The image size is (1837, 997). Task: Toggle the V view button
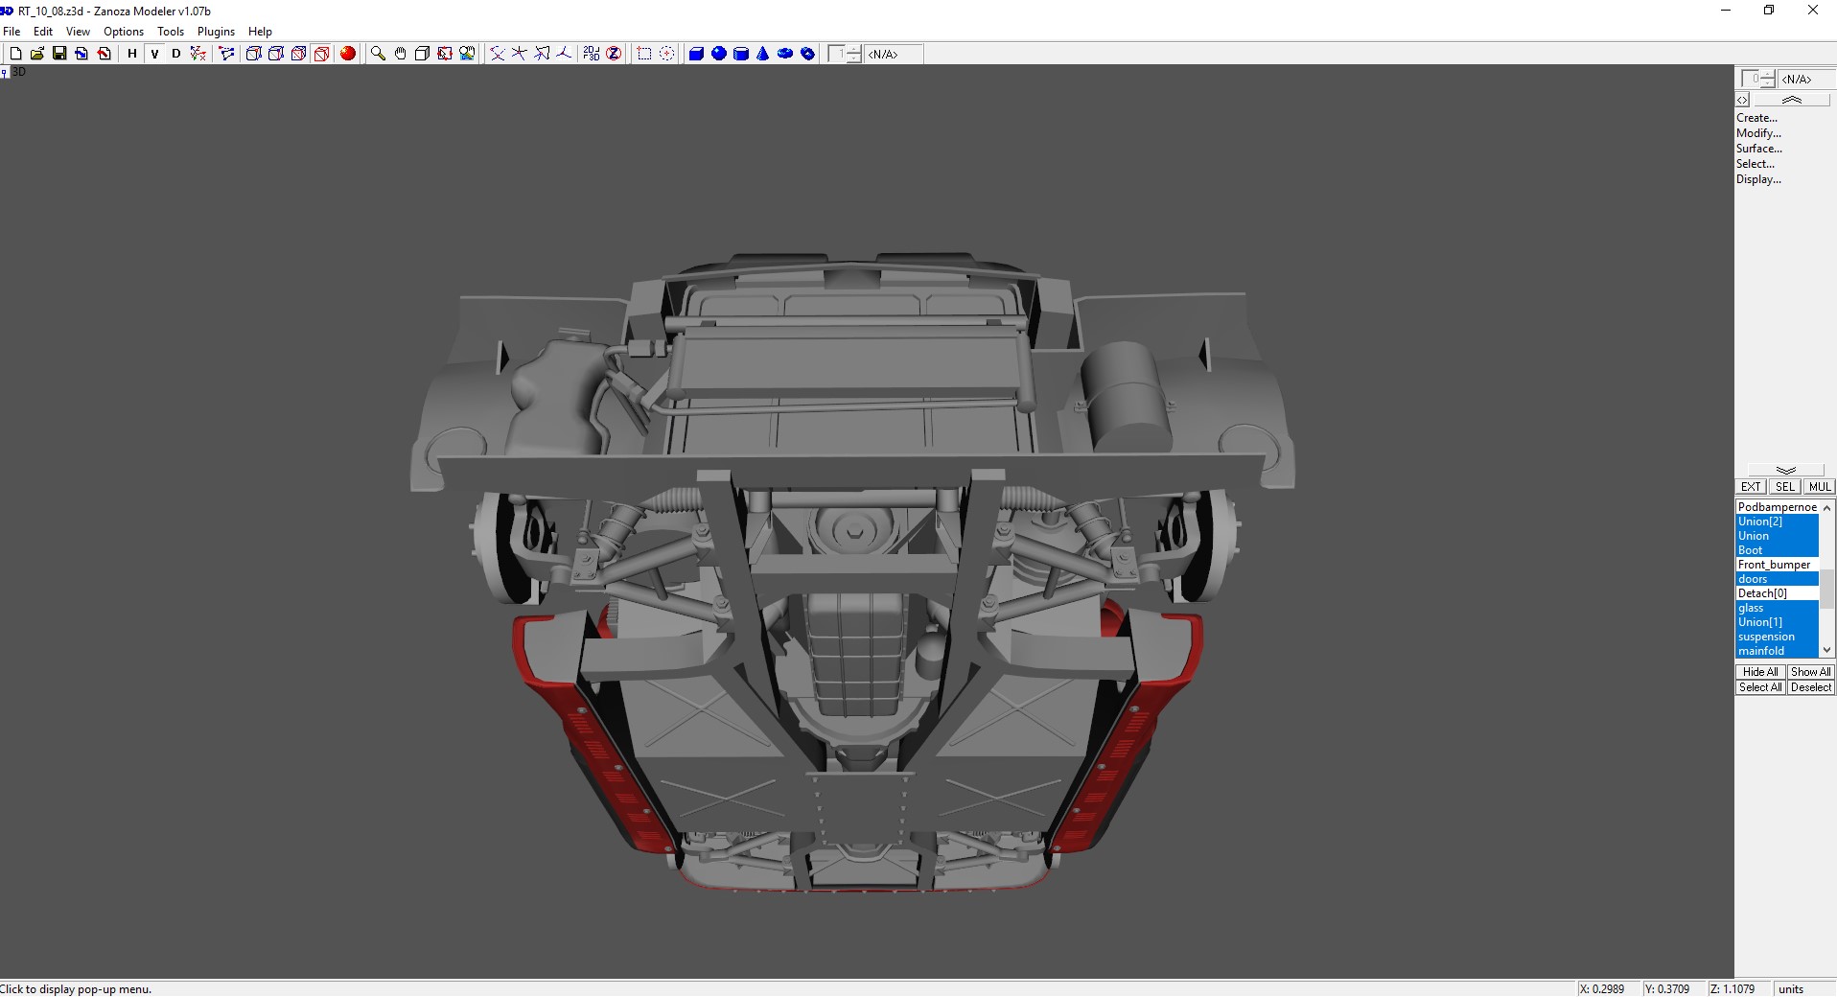154,54
